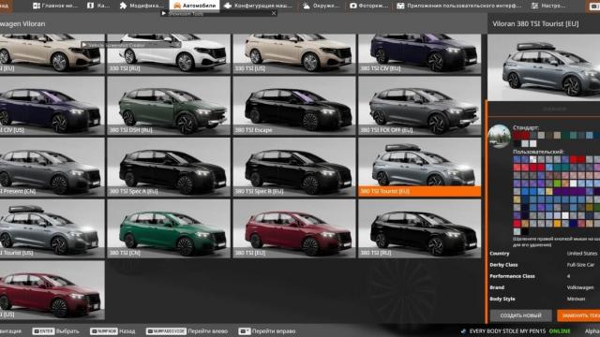Click the Body Style value Minivan
The image size is (600, 337).
click(x=576, y=299)
